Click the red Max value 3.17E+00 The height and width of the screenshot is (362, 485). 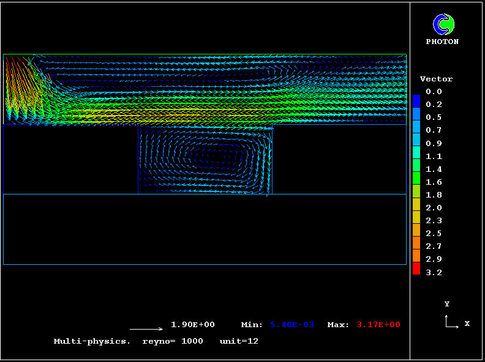378,325
